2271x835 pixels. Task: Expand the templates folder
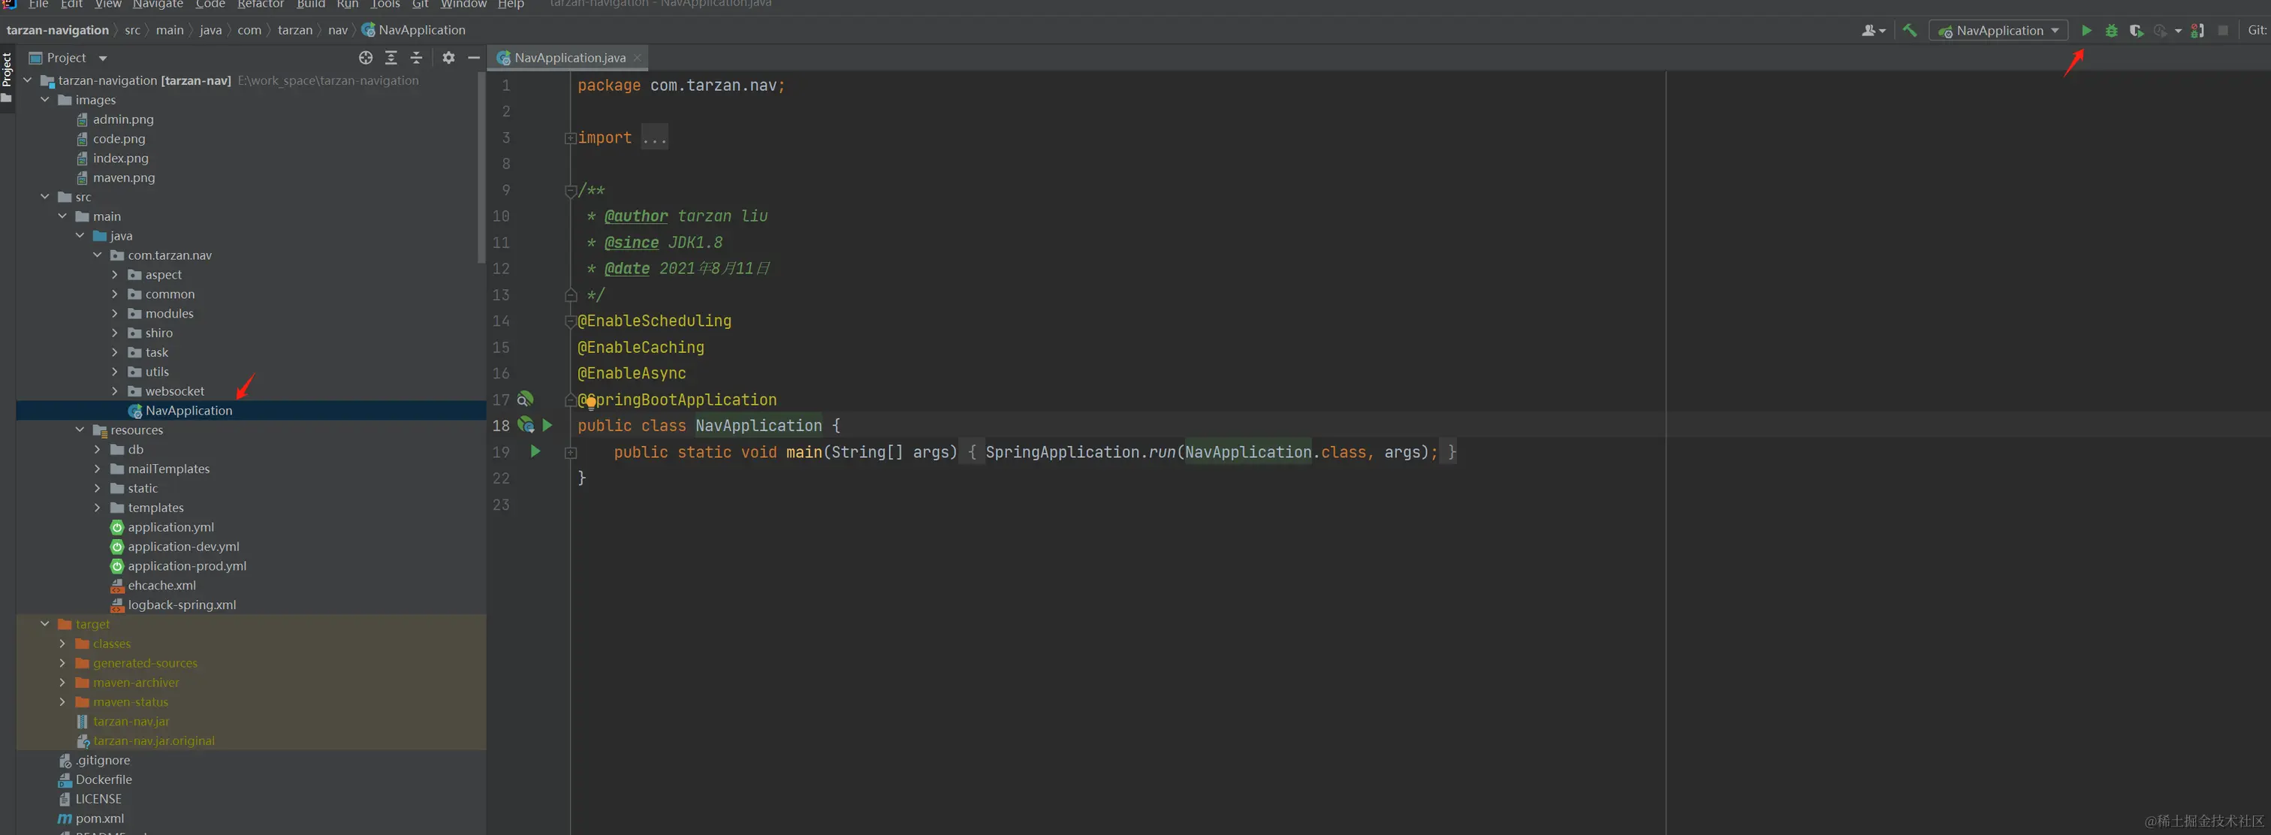click(x=97, y=507)
